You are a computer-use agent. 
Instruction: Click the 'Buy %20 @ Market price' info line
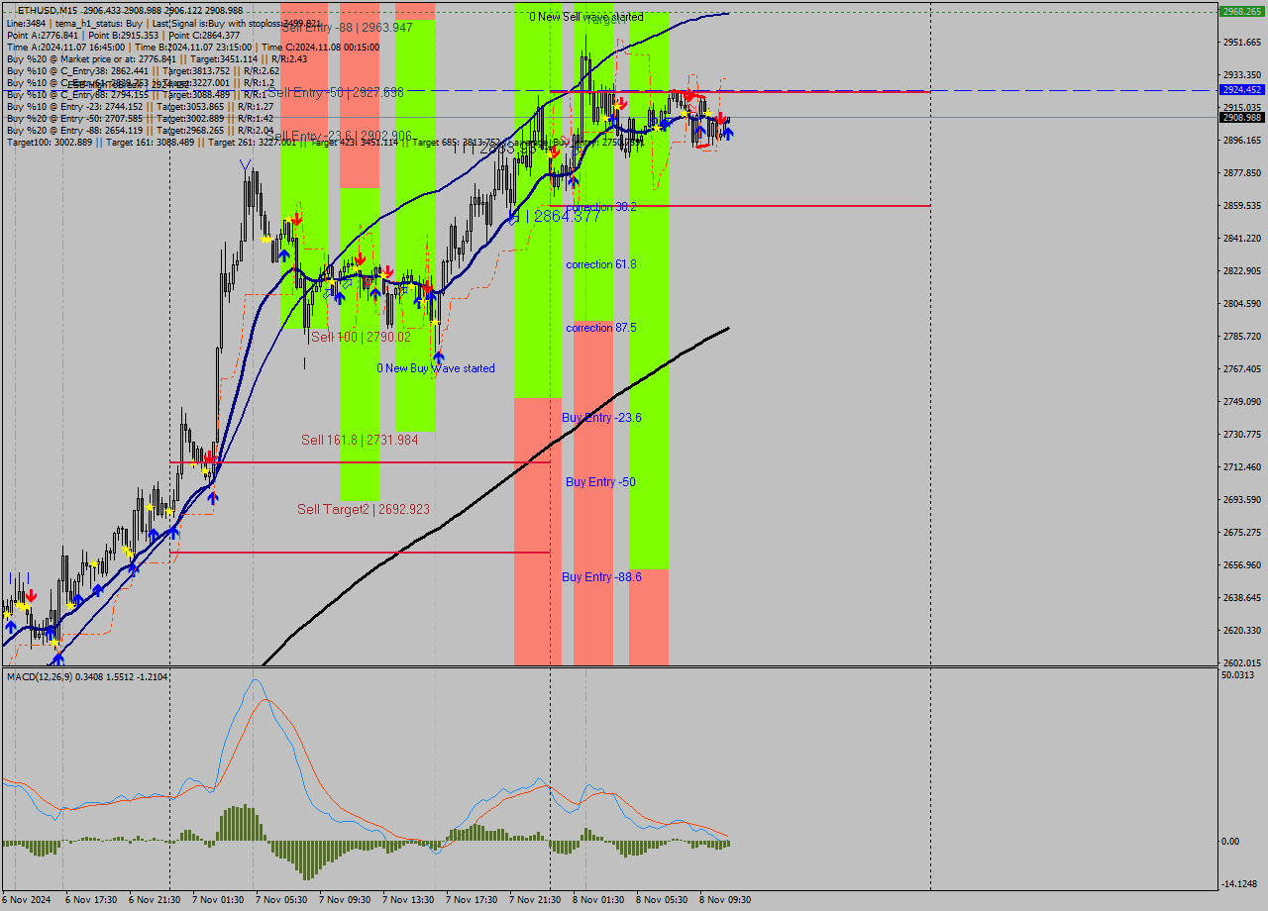point(157,58)
